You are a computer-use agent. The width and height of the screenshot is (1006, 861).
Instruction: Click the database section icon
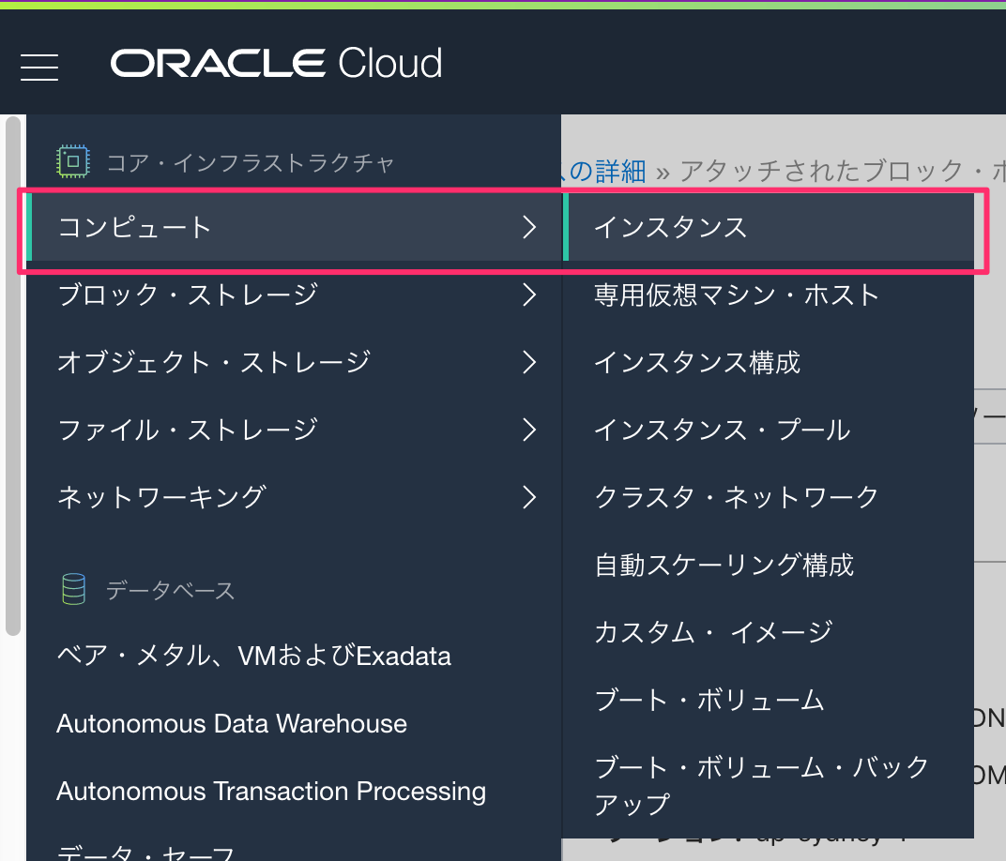[x=73, y=589]
